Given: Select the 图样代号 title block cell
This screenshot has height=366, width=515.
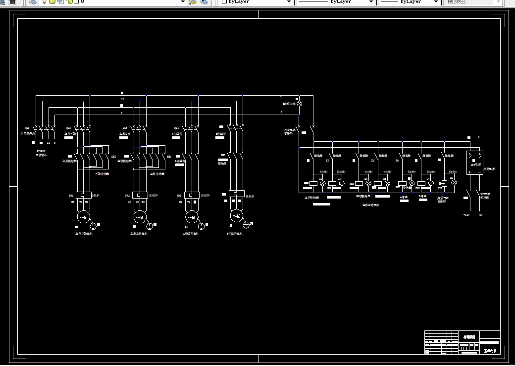Looking at the screenshot, I should coord(490,351).
